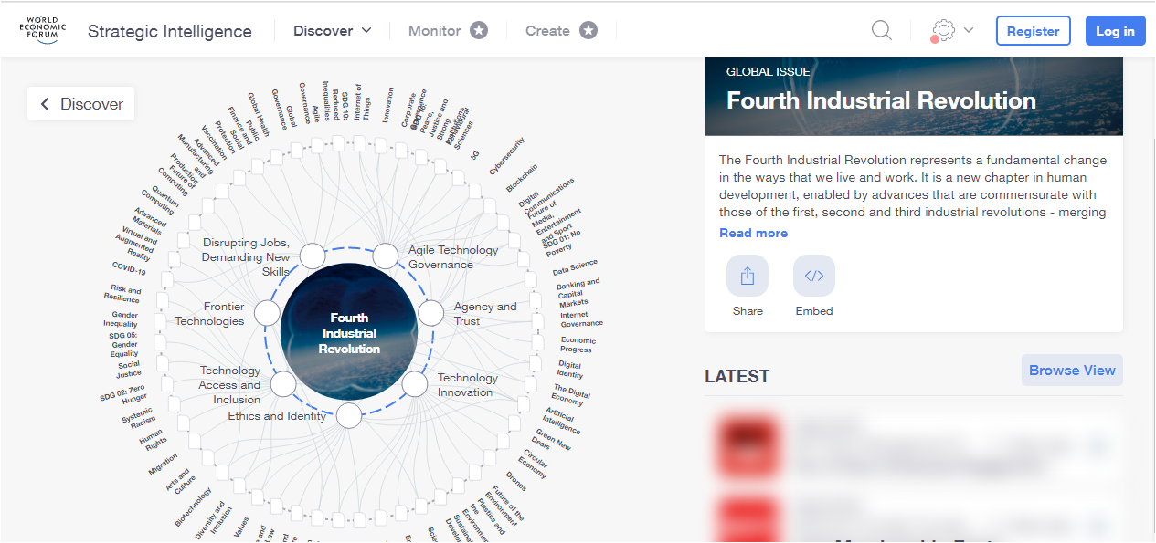Click the central Fourth Industrial Revolution globe
This screenshot has width=1156, height=543.
[x=349, y=333]
